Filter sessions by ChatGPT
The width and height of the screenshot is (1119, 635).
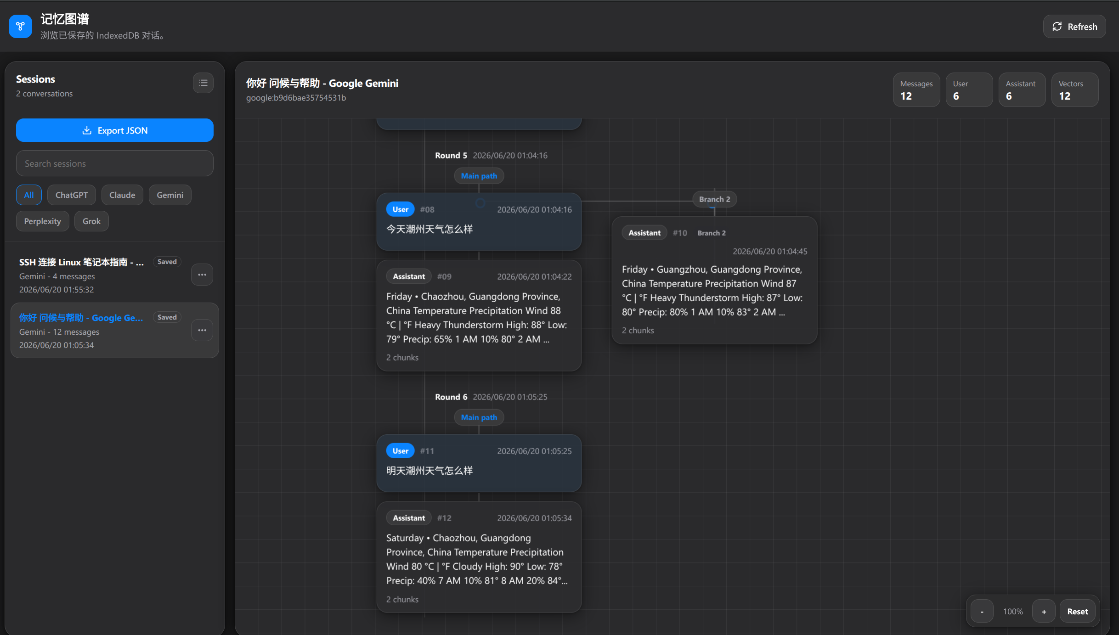(x=72, y=195)
